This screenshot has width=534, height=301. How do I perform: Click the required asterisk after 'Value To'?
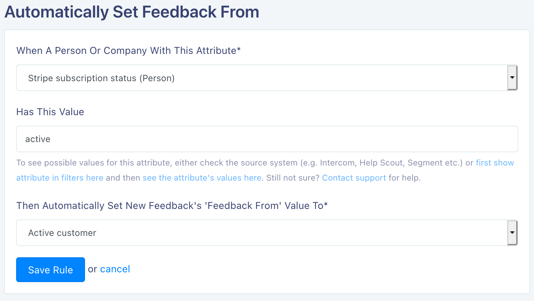pyautogui.click(x=326, y=205)
